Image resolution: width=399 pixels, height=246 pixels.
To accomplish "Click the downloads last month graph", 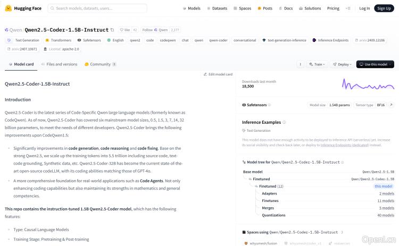I will [367, 84].
